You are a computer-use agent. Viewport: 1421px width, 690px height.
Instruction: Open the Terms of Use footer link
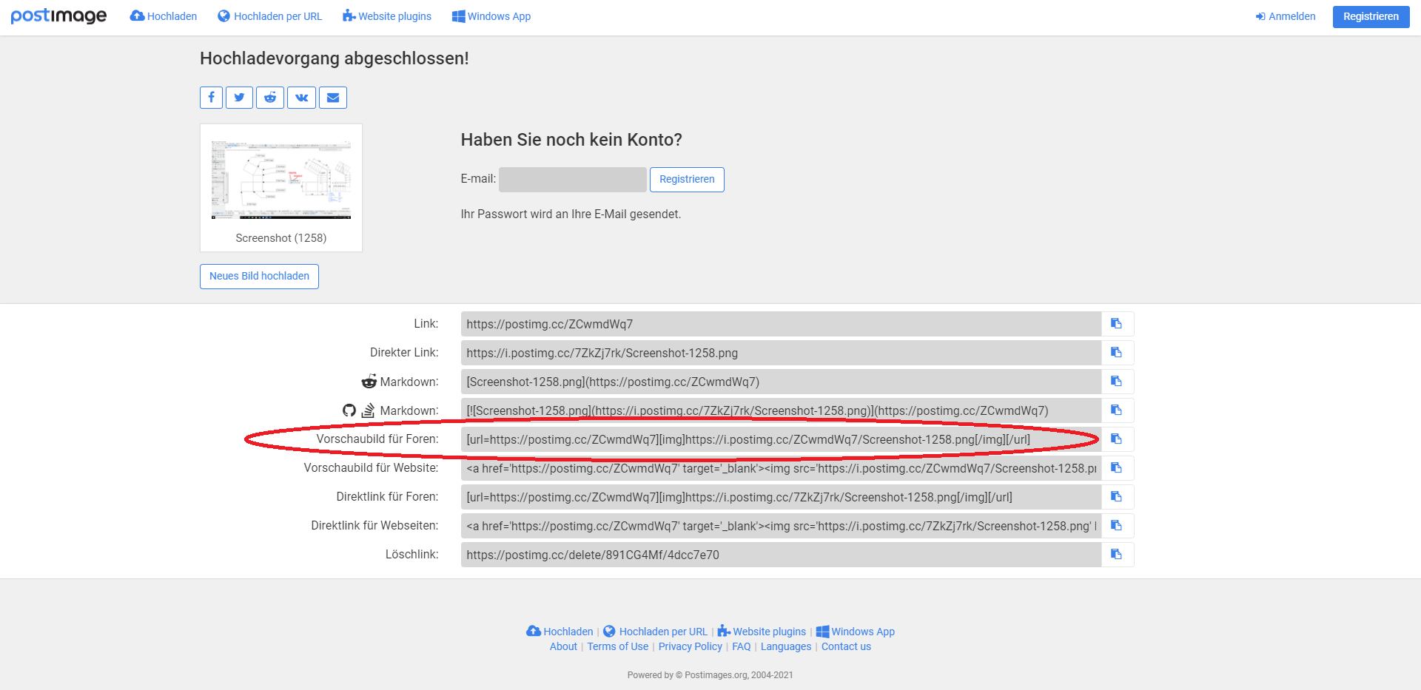618,646
